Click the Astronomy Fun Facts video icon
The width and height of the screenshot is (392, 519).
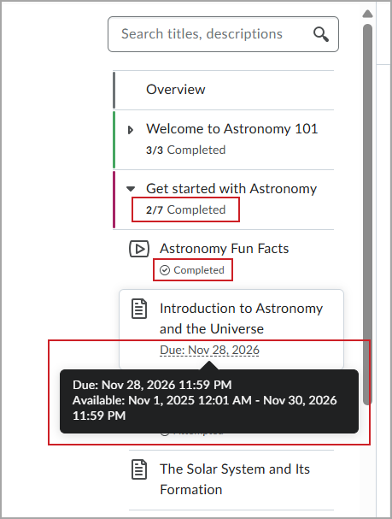tap(139, 249)
